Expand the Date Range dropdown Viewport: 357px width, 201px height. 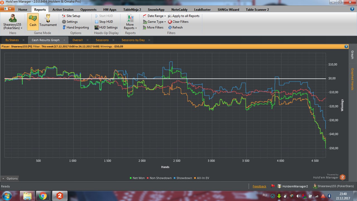(154, 16)
